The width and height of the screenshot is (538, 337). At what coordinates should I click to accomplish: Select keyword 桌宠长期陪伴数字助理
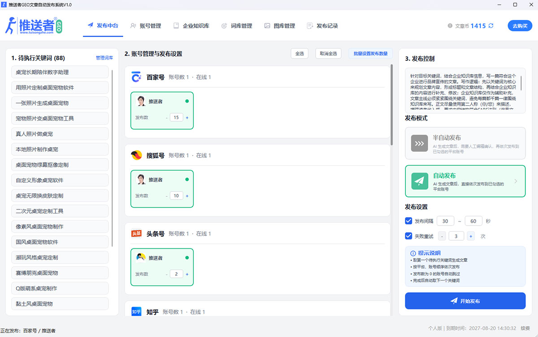click(60, 72)
